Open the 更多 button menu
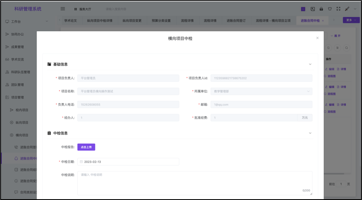 [351, 20]
